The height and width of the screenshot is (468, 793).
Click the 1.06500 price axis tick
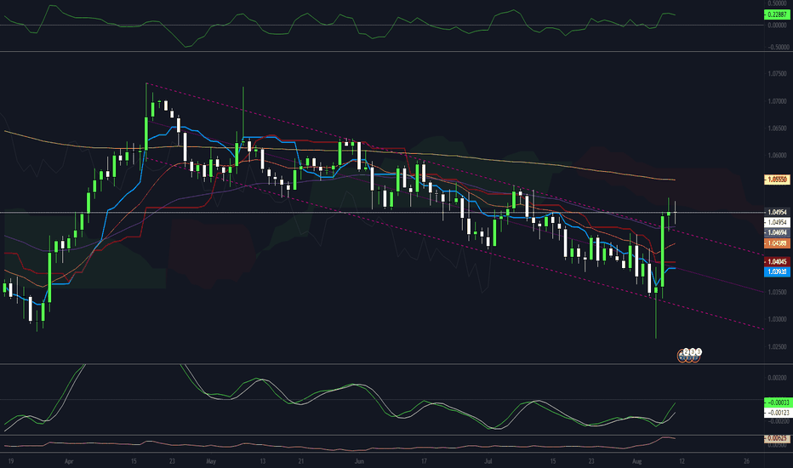click(x=777, y=128)
